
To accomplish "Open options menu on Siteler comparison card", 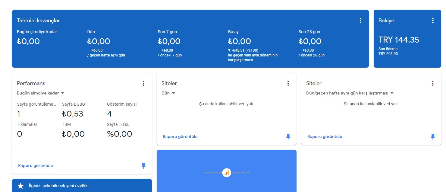I will click(433, 83).
